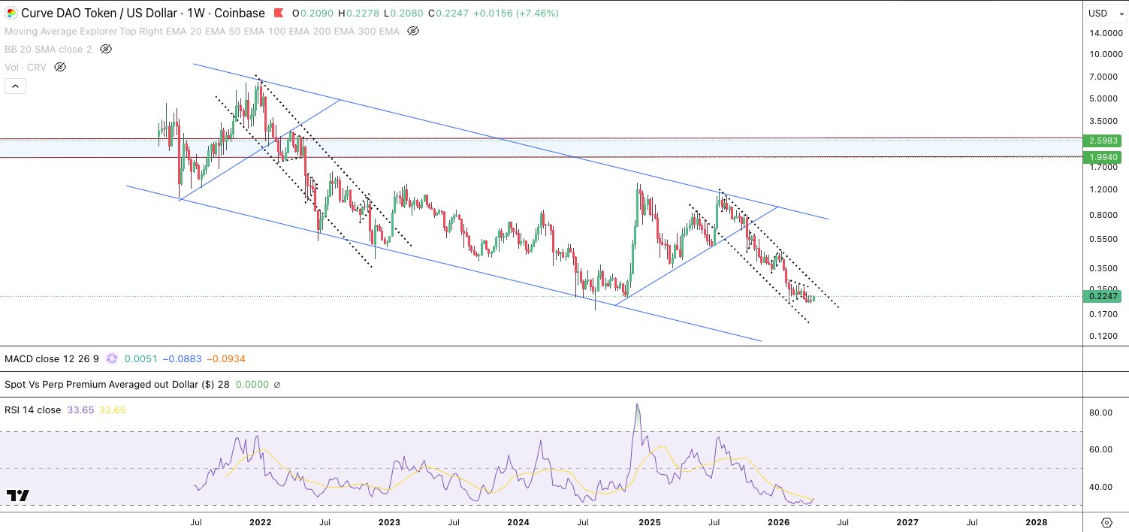Click the BB 20 SMA close 2 label
The image size is (1129, 532).
(50, 49)
